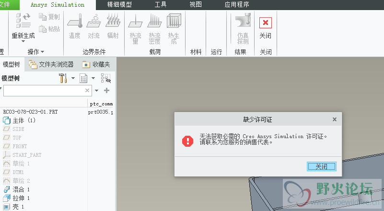Switch to the Ansys Simulation tab

(58, 5)
